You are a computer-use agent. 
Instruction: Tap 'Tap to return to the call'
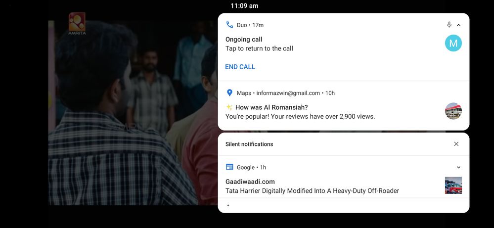(x=259, y=48)
